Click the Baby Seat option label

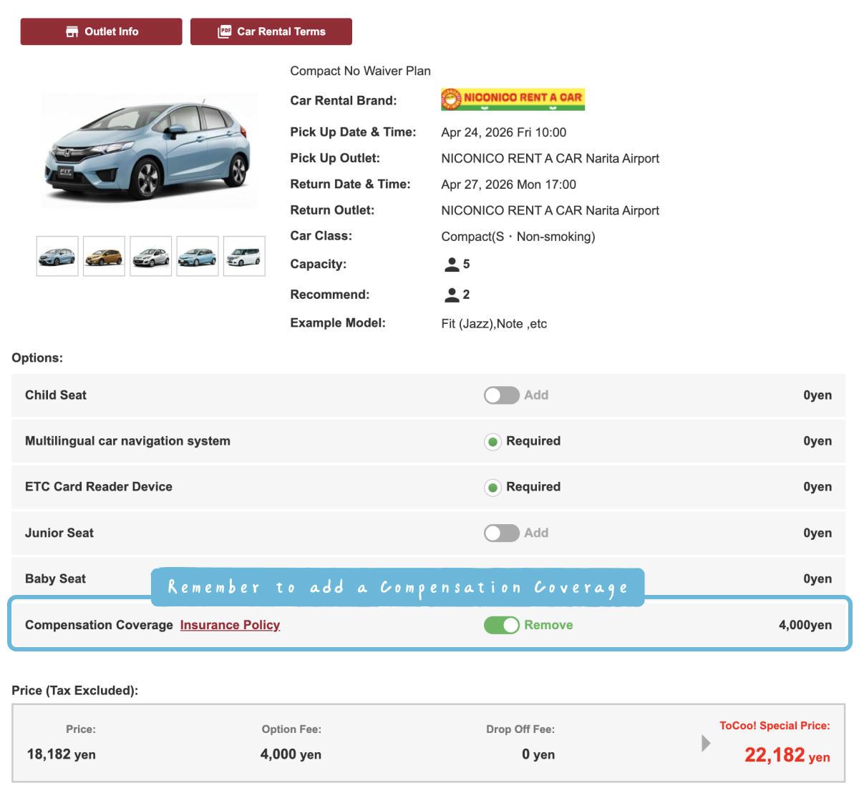(x=55, y=578)
